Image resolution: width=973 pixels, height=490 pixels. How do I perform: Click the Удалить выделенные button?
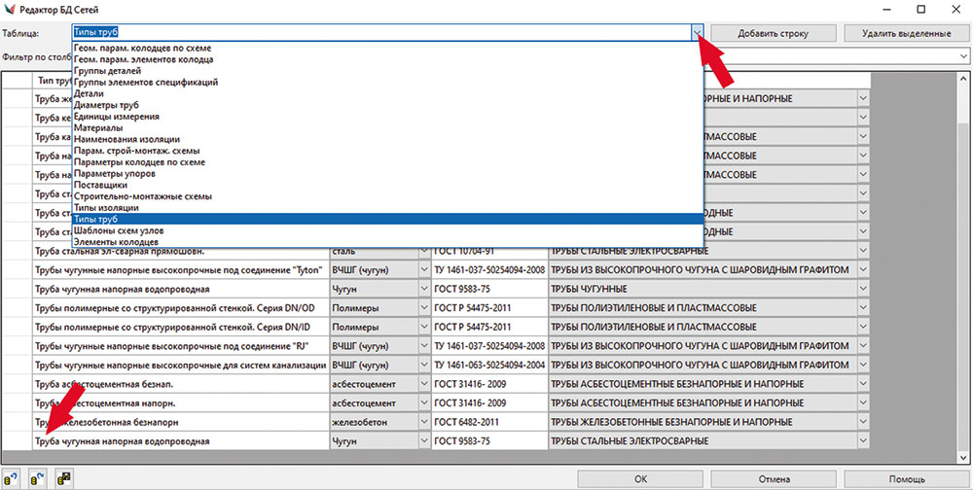click(x=905, y=33)
